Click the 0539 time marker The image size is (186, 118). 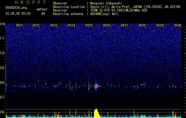pos(160,25)
